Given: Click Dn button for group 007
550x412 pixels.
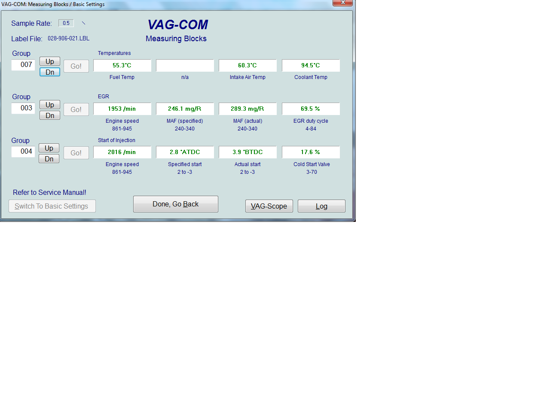Looking at the screenshot, I should (49, 72).
